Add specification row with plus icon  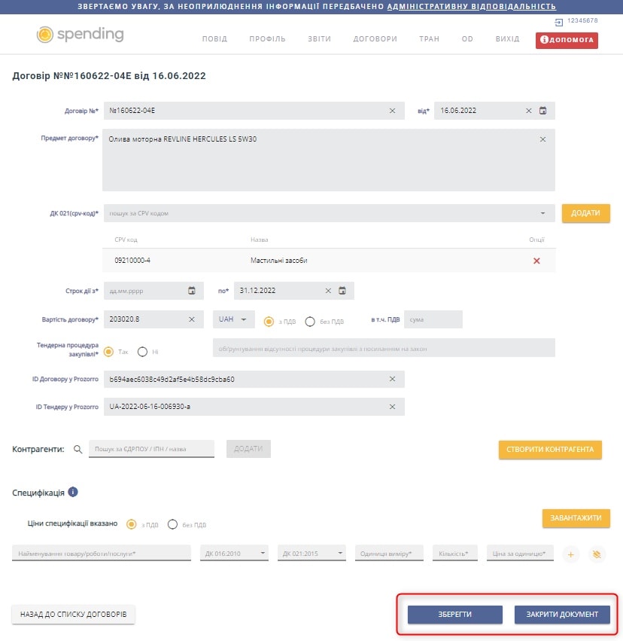(571, 554)
